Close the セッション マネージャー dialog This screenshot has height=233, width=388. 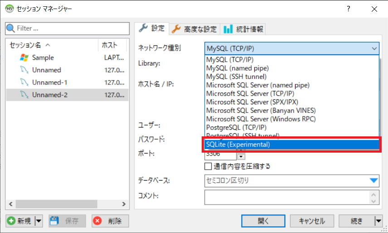(374, 9)
